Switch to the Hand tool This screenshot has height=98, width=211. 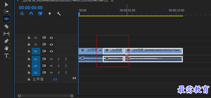(7, 48)
